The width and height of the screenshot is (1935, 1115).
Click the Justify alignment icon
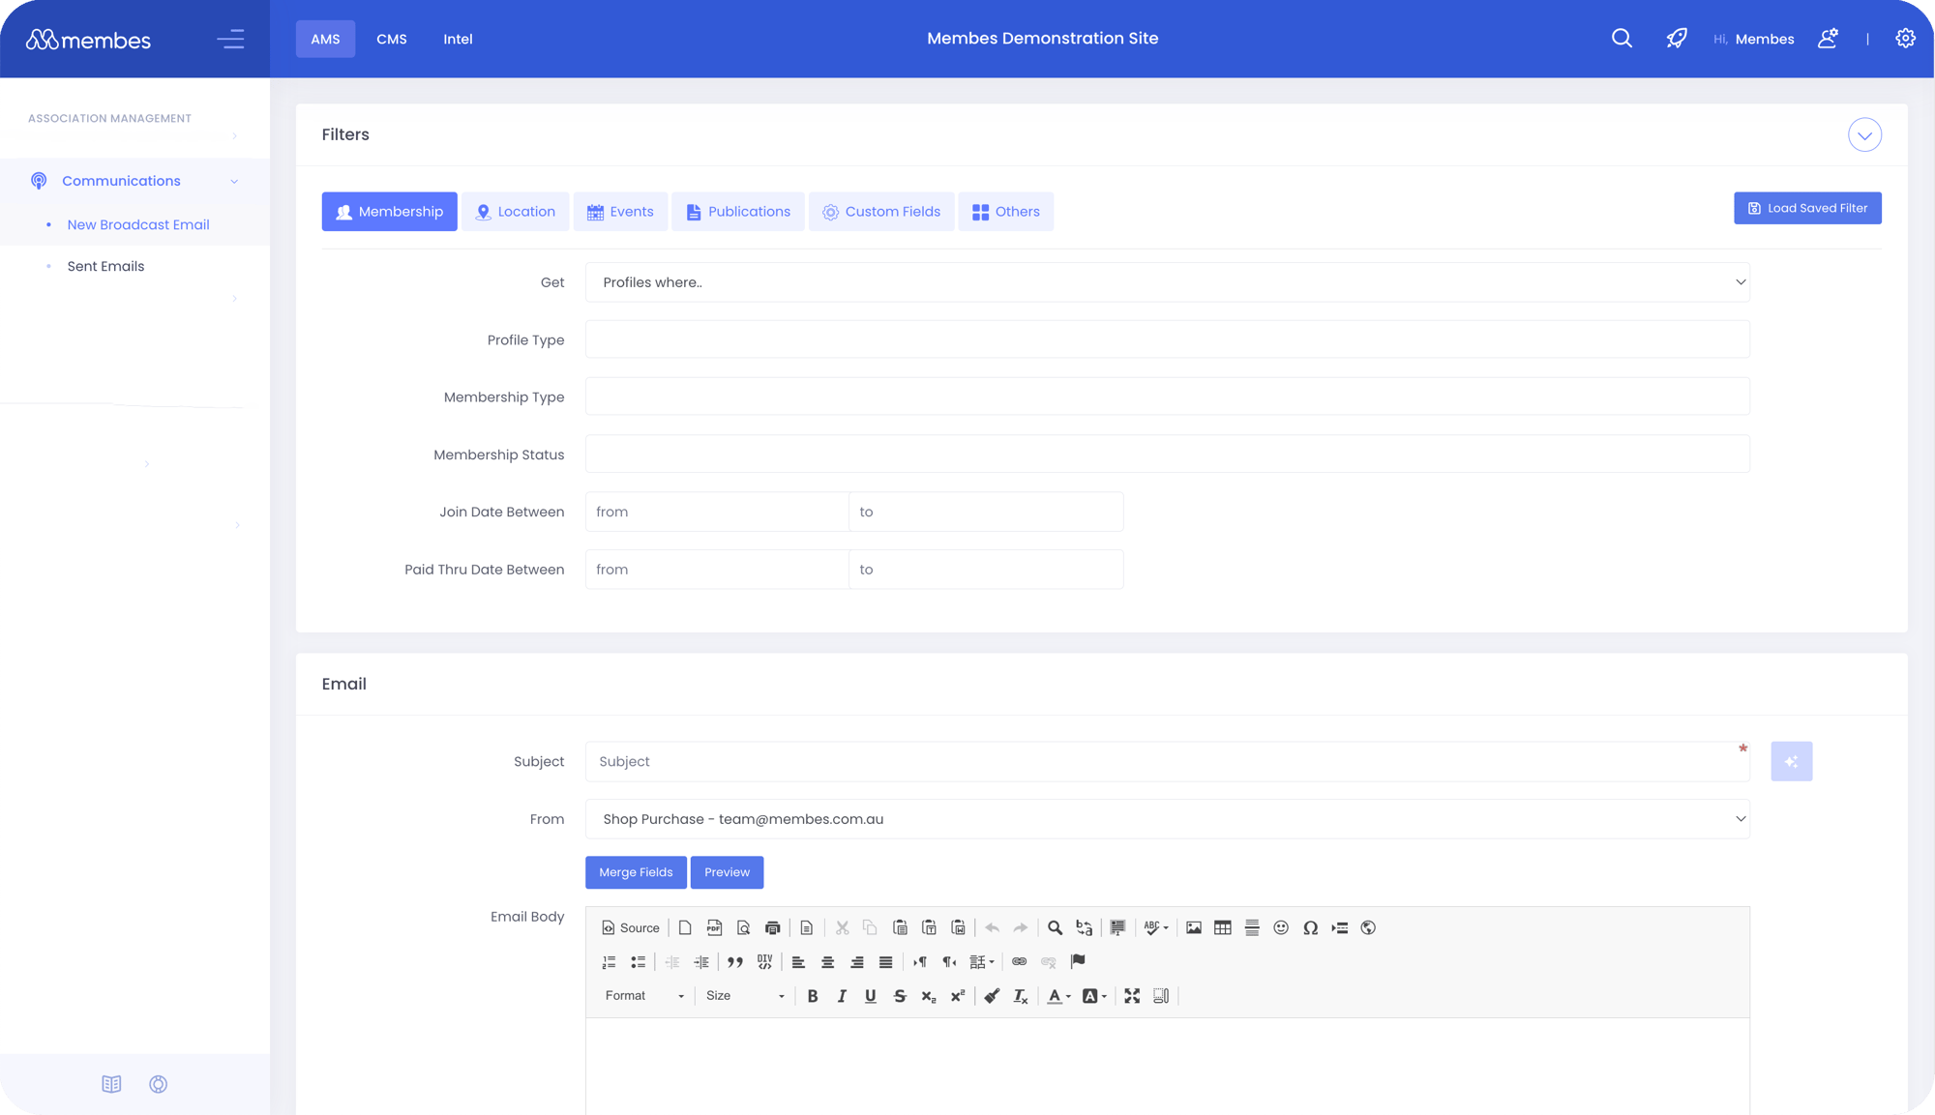[x=885, y=961]
